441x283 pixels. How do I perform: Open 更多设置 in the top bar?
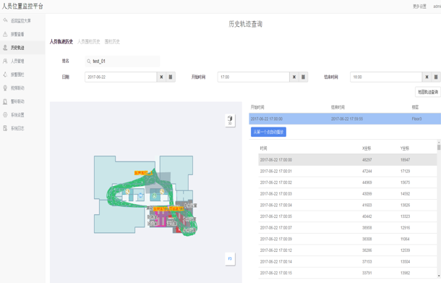pyautogui.click(x=419, y=7)
